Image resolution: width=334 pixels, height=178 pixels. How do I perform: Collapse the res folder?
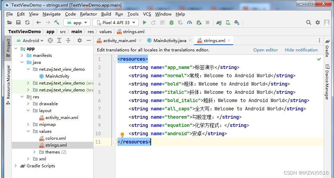tap(22, 97)
